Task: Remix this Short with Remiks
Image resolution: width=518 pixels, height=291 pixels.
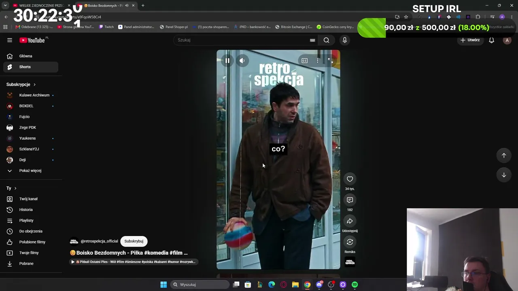Action: click(x=350, y=242)
